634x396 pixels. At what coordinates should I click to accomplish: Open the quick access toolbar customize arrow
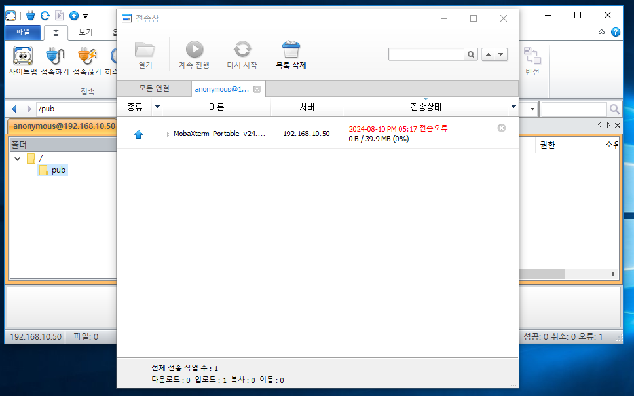pos(85,16)
